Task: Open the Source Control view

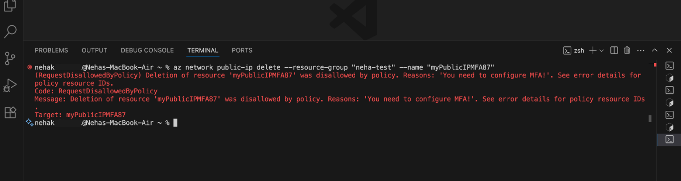Action: [10, 58]
